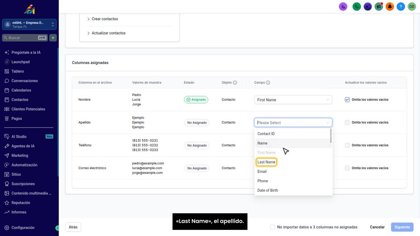Screen dimensions: 420x236
Task: Open Clientes Potenciales
Action: pos(29,109)
